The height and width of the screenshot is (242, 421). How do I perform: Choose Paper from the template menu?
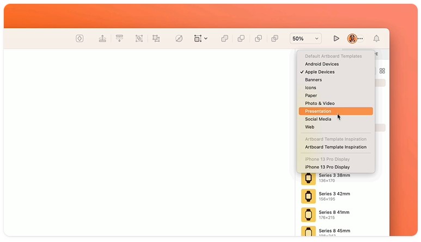pyautogui.click(x=335, y=95)
